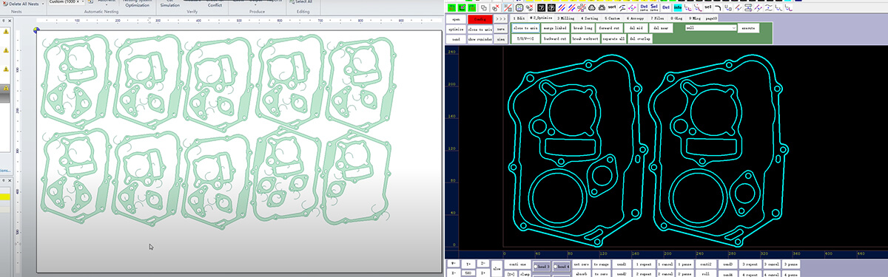Viewport: 888px width, 277px height.
Task: Click the open button in CNC panel
Action: [456, 18]
